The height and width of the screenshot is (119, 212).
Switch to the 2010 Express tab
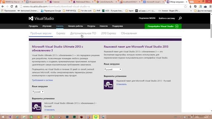click(x=108, y=33)
